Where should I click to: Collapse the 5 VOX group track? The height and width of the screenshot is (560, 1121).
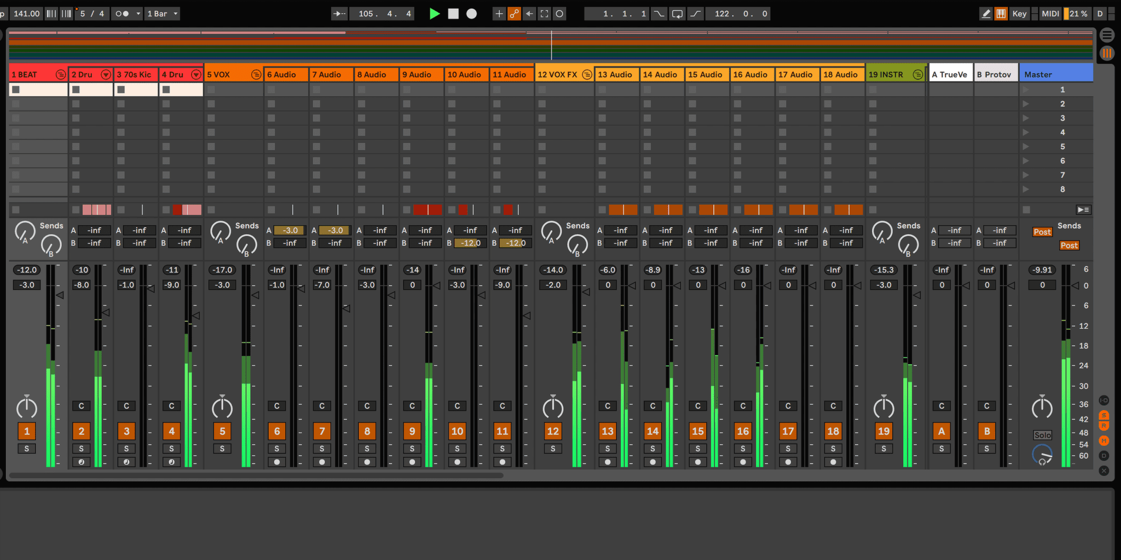point(256,74)
